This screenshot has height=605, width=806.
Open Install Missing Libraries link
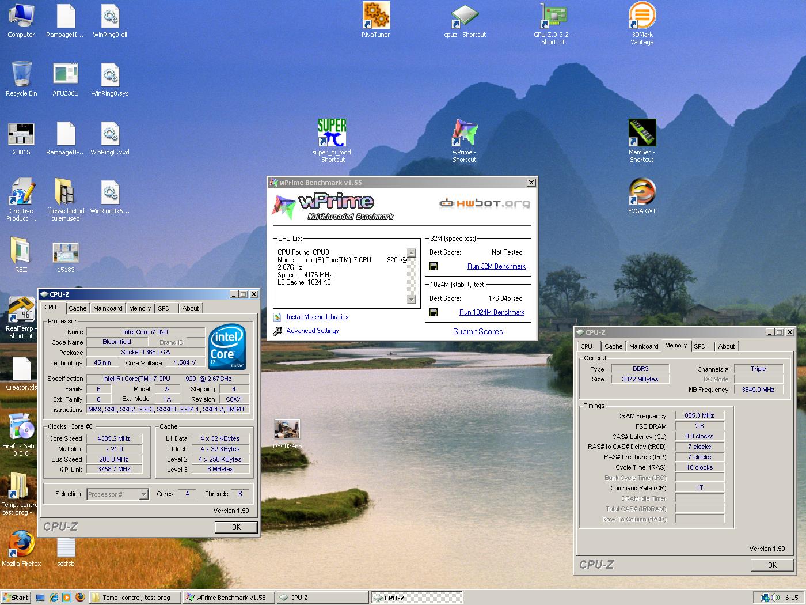(x=317, y=317)
